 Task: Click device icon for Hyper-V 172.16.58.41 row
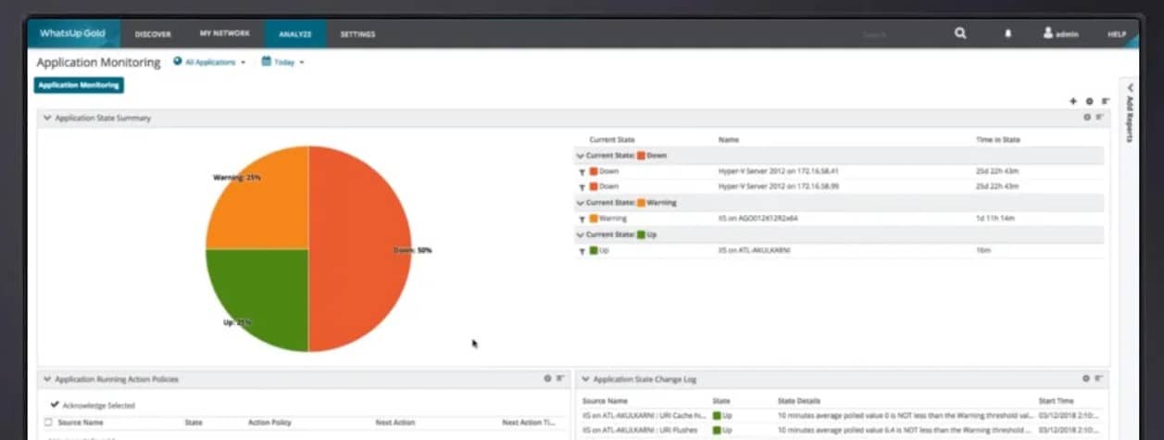coord(582,171)
